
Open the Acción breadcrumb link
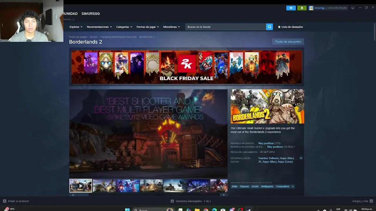(94, 37)
